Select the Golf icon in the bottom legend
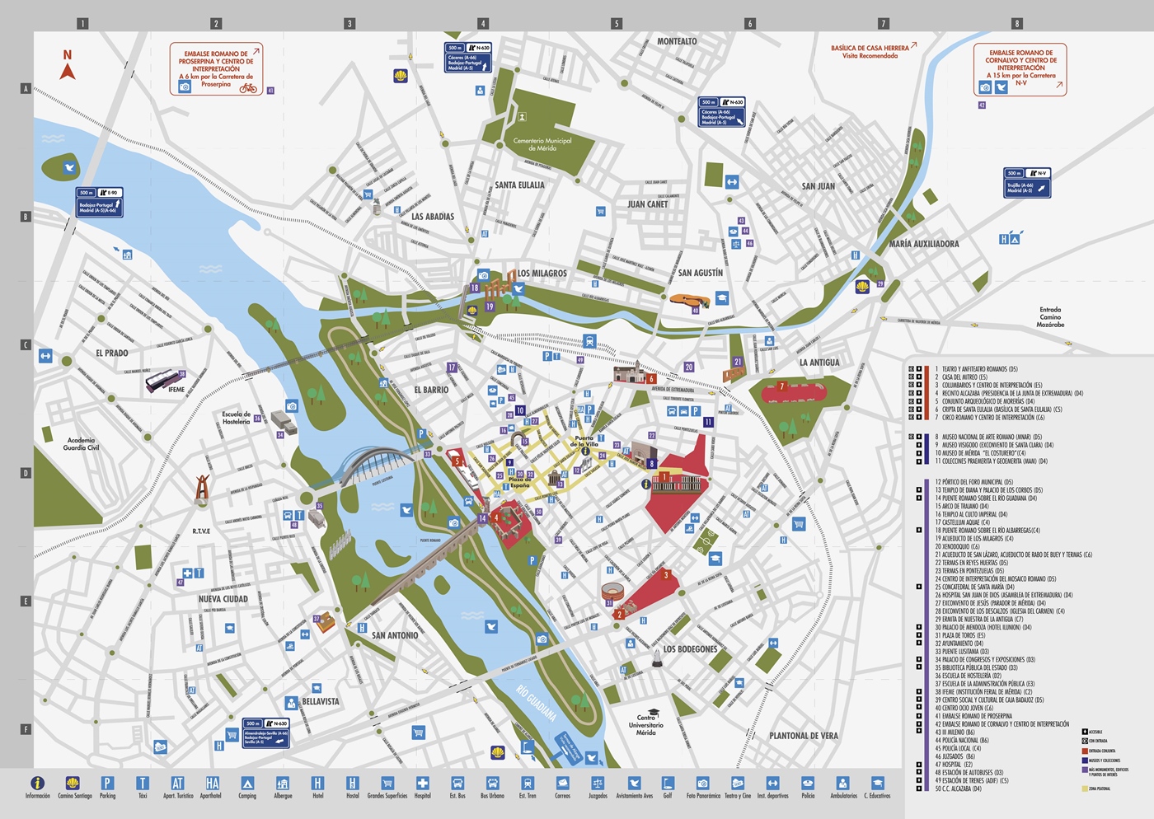 coord(668,783)
